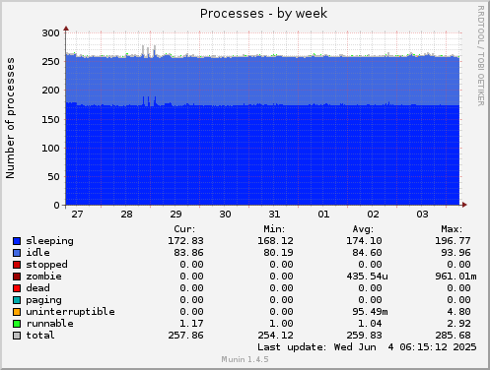The height and width of the screenshot is (370, 490).
Task: Click total current value 257.86
Action: click(185, 336)
